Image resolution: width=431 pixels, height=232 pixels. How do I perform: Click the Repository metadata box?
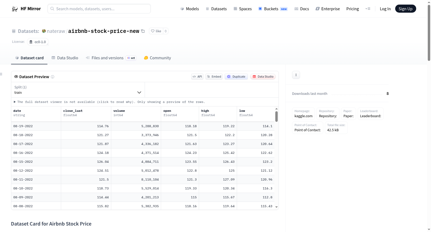[x=328, y=114]
